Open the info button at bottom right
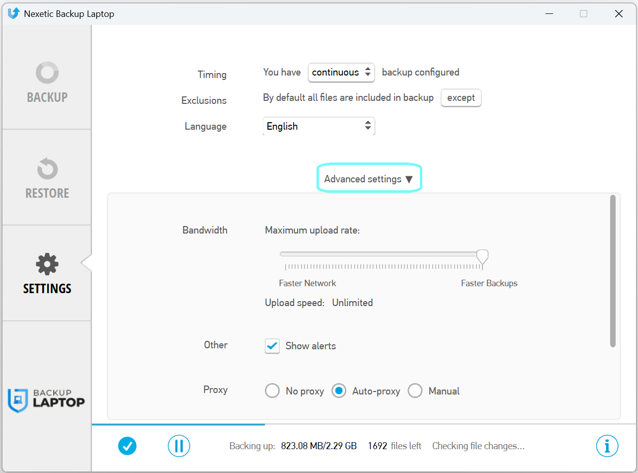 point(607,446)
